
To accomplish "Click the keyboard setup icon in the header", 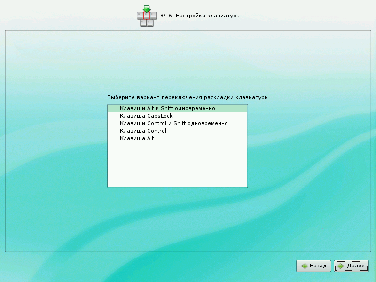I will 147,18.
